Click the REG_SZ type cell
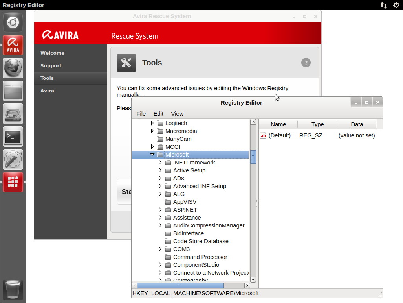This screenshot has width=403, height=303. [311, 135]
